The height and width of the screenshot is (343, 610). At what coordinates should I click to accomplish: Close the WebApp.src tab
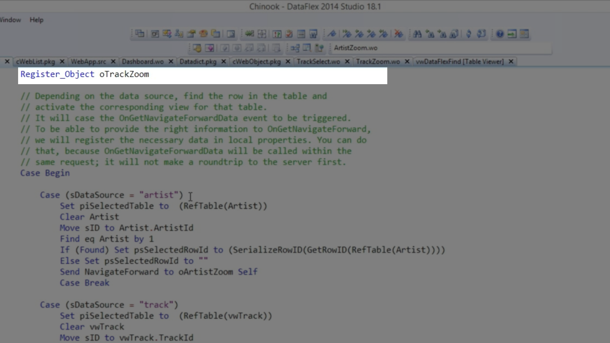coord(113,62)
